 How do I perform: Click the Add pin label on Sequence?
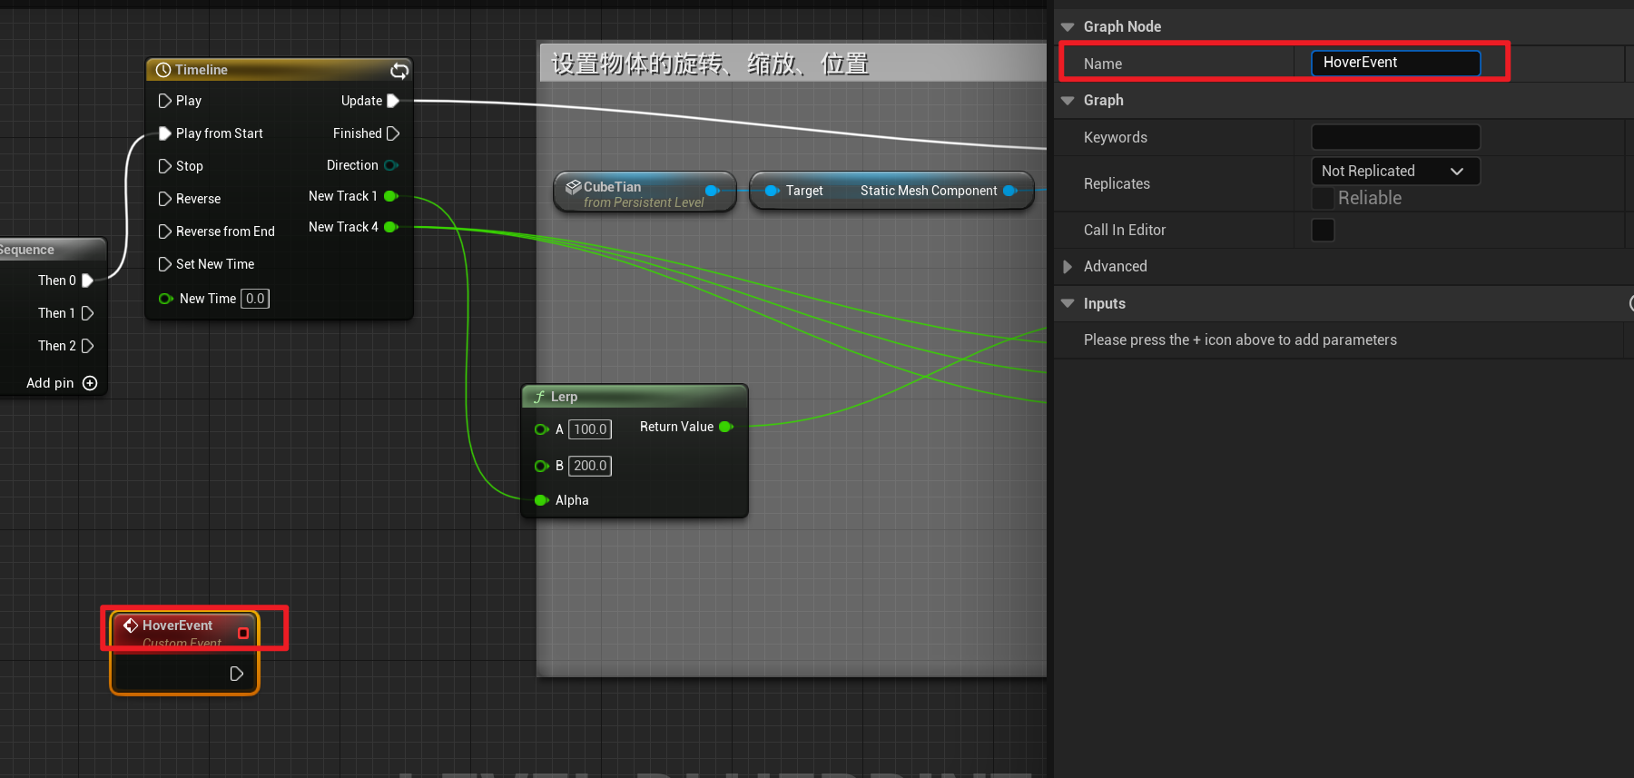click(x=50, y=383)
